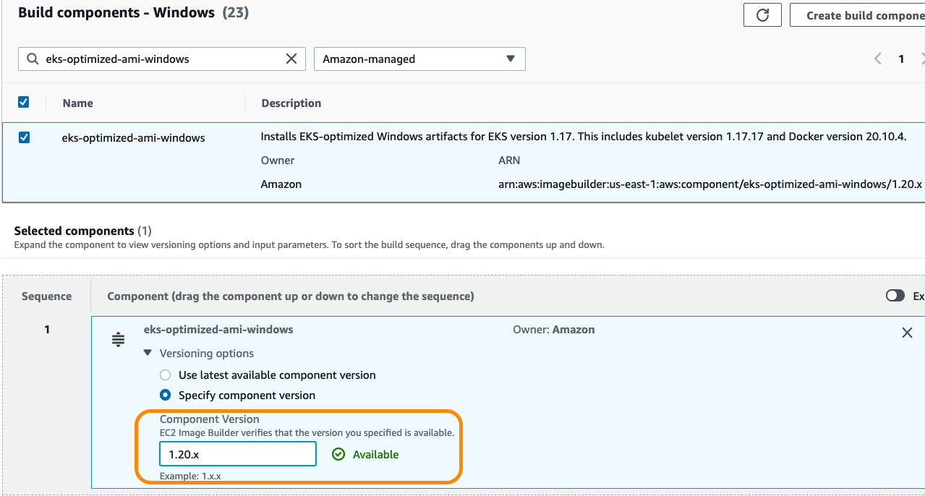Image resolution: width=925 pixels, height=496 pixels.
Task: Toggle the select-all components checkbox
Action: [24, 102]
